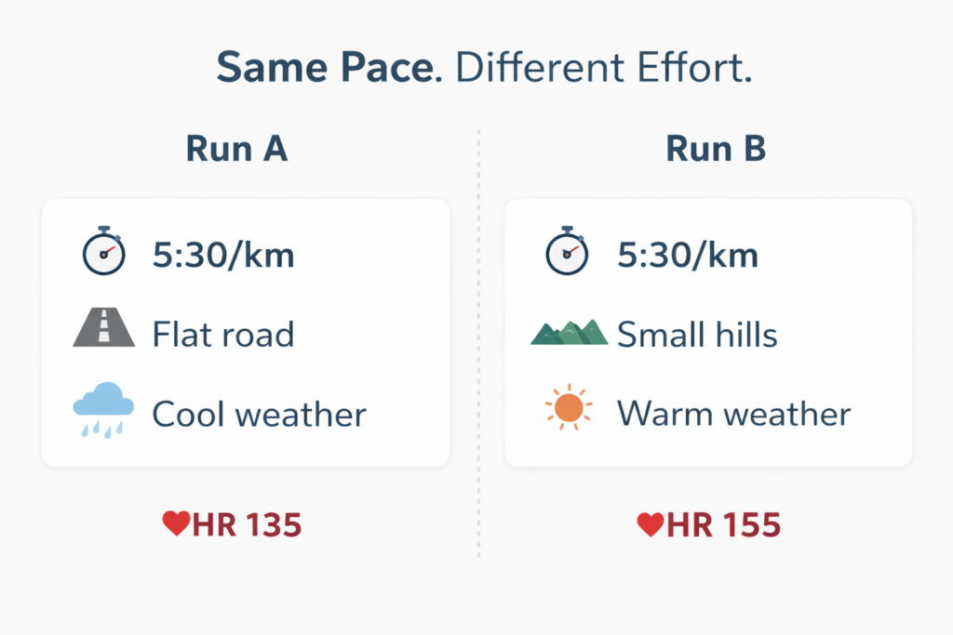Click the stopwatch icon in Run B
953x635 pixels.
[567, 251]
